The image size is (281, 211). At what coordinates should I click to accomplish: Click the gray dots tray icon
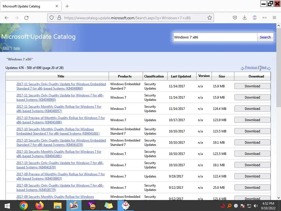pyautogui.click(x=236, y=206)
